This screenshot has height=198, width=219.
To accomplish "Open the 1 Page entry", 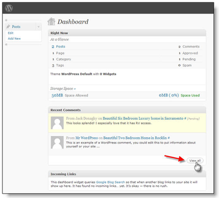I will tap(58, 53).
